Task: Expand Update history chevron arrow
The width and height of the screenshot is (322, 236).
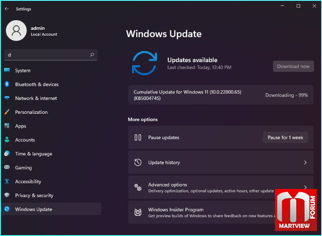Action: coord(305,163)
